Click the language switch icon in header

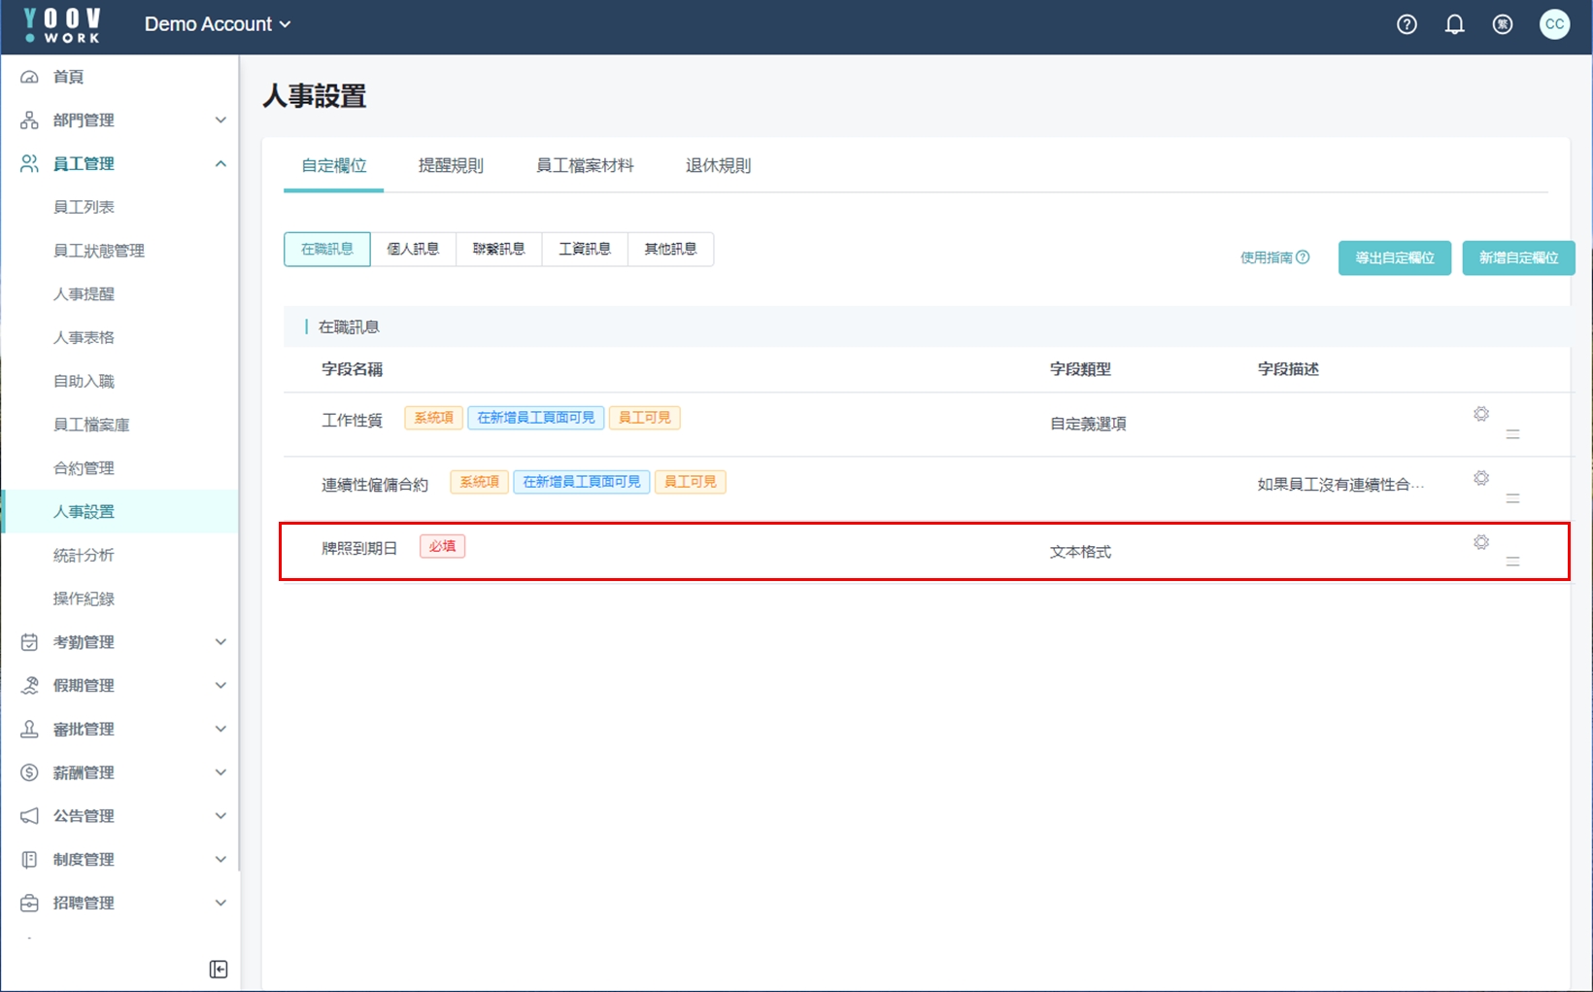1503,25
